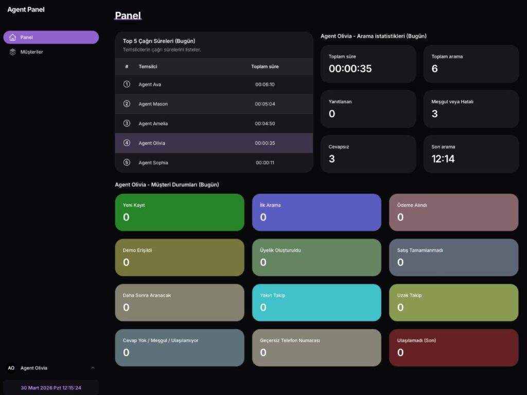Select the İlk Arama status card

coord(317,212)
